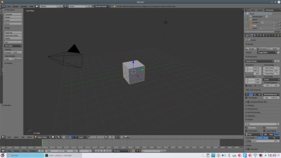Click the Render button in properties
This screenshot has height=158, width=281.
pos(250,49)
